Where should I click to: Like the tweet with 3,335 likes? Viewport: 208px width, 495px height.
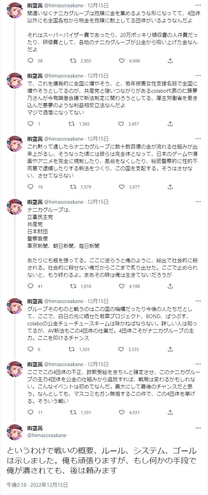coord(121,349)
